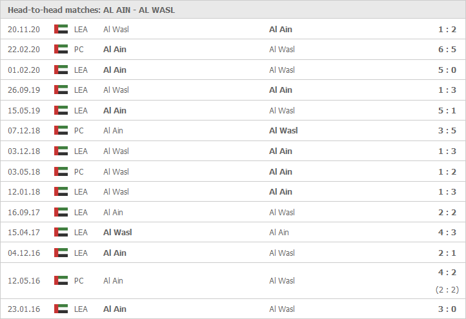Click the UAE flag on the 22.02.20 row
466x319 pixels.
point(61,49)
